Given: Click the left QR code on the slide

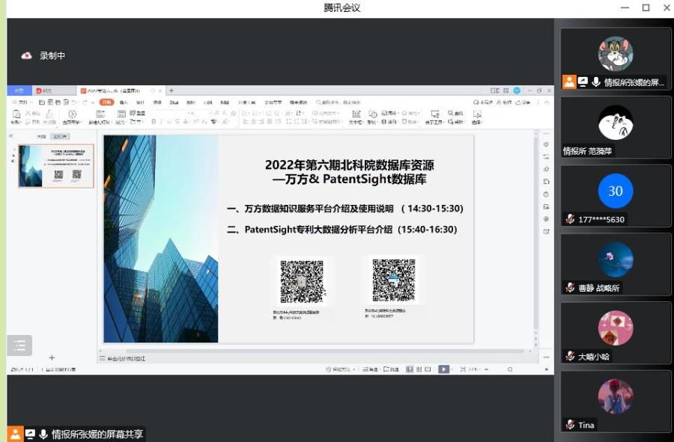Looking at the screenshot, I should (302, 281).
